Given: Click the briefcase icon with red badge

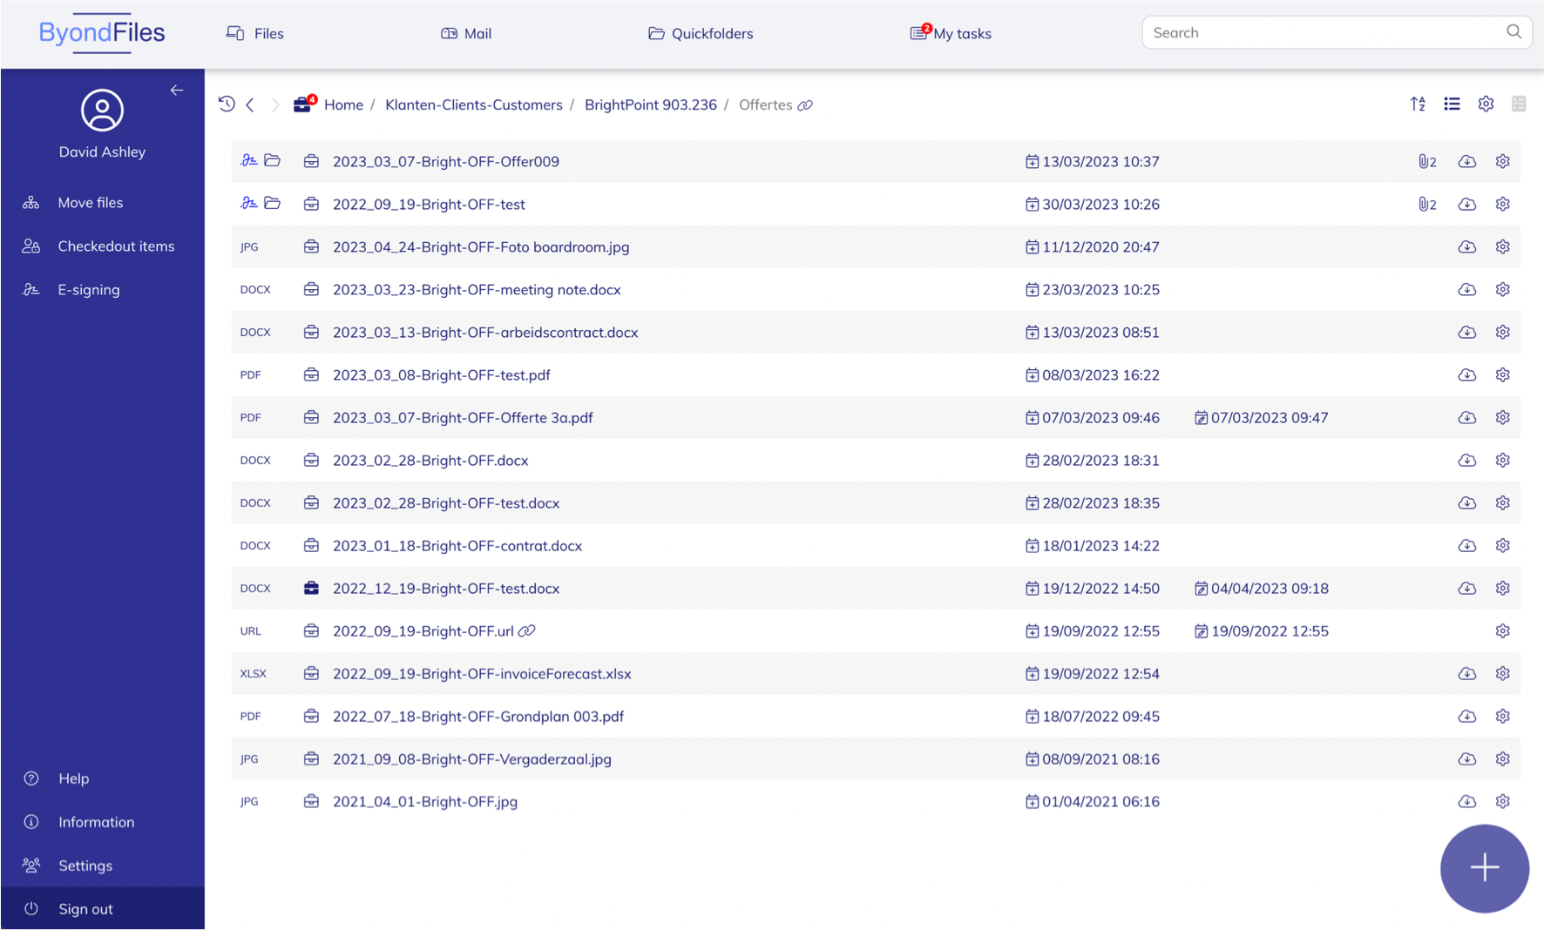Looking at the screenshot, I should tap(303, 104).
